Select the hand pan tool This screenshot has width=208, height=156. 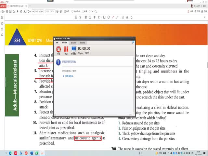(x=21, y=11)
